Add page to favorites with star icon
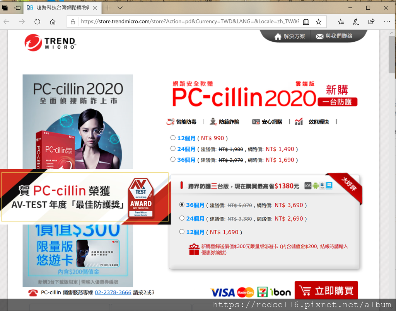This screenshot has width=396, height=311. tap(319, 22)
